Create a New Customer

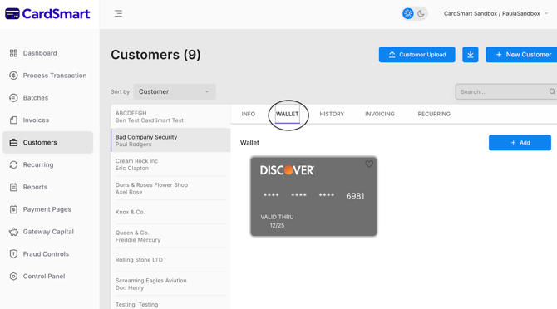click(521, 55)
